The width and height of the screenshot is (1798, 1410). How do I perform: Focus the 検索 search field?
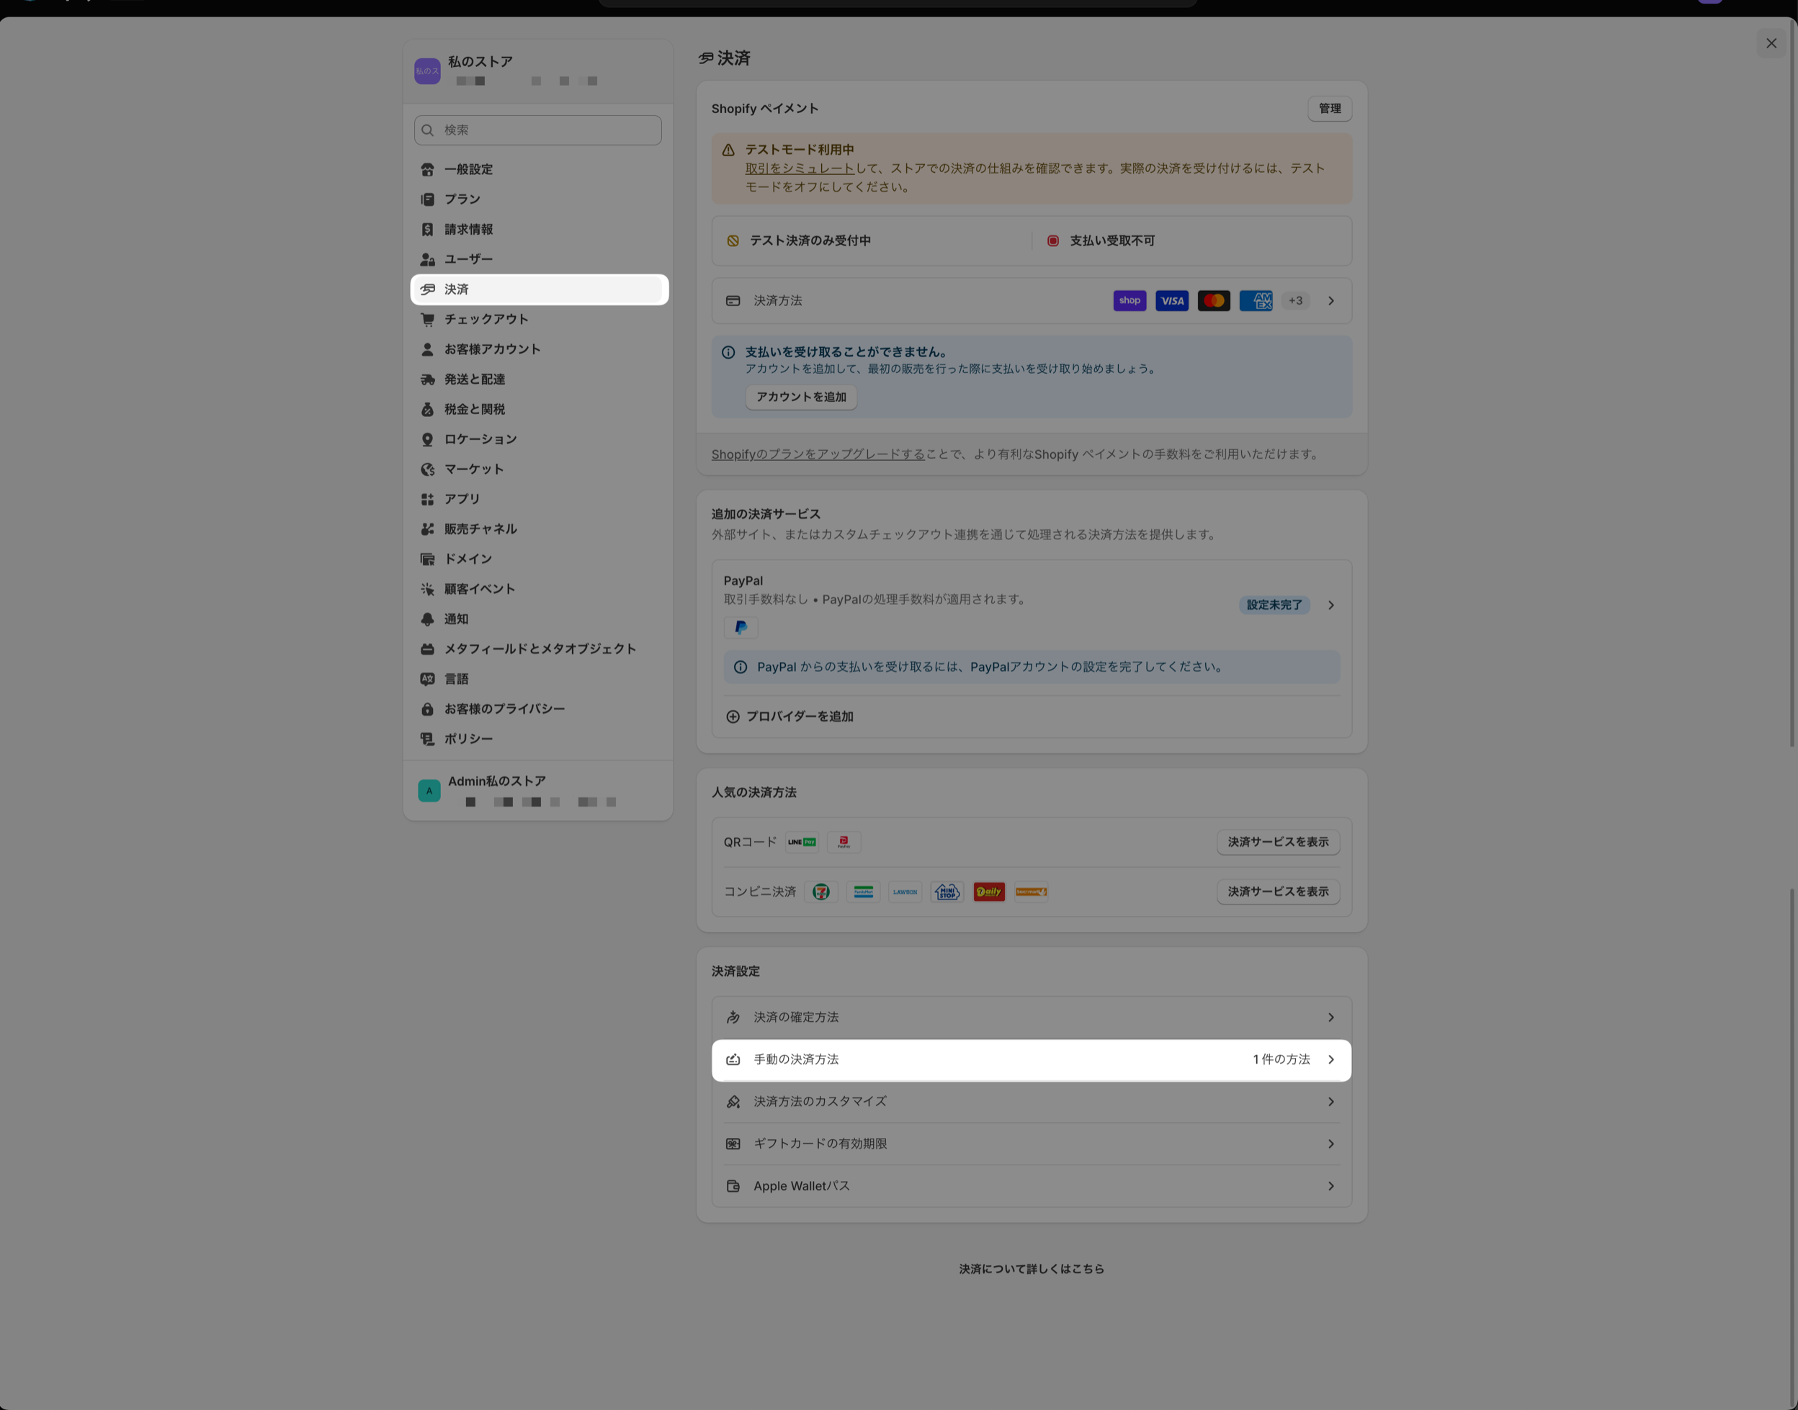click(537, 130)
